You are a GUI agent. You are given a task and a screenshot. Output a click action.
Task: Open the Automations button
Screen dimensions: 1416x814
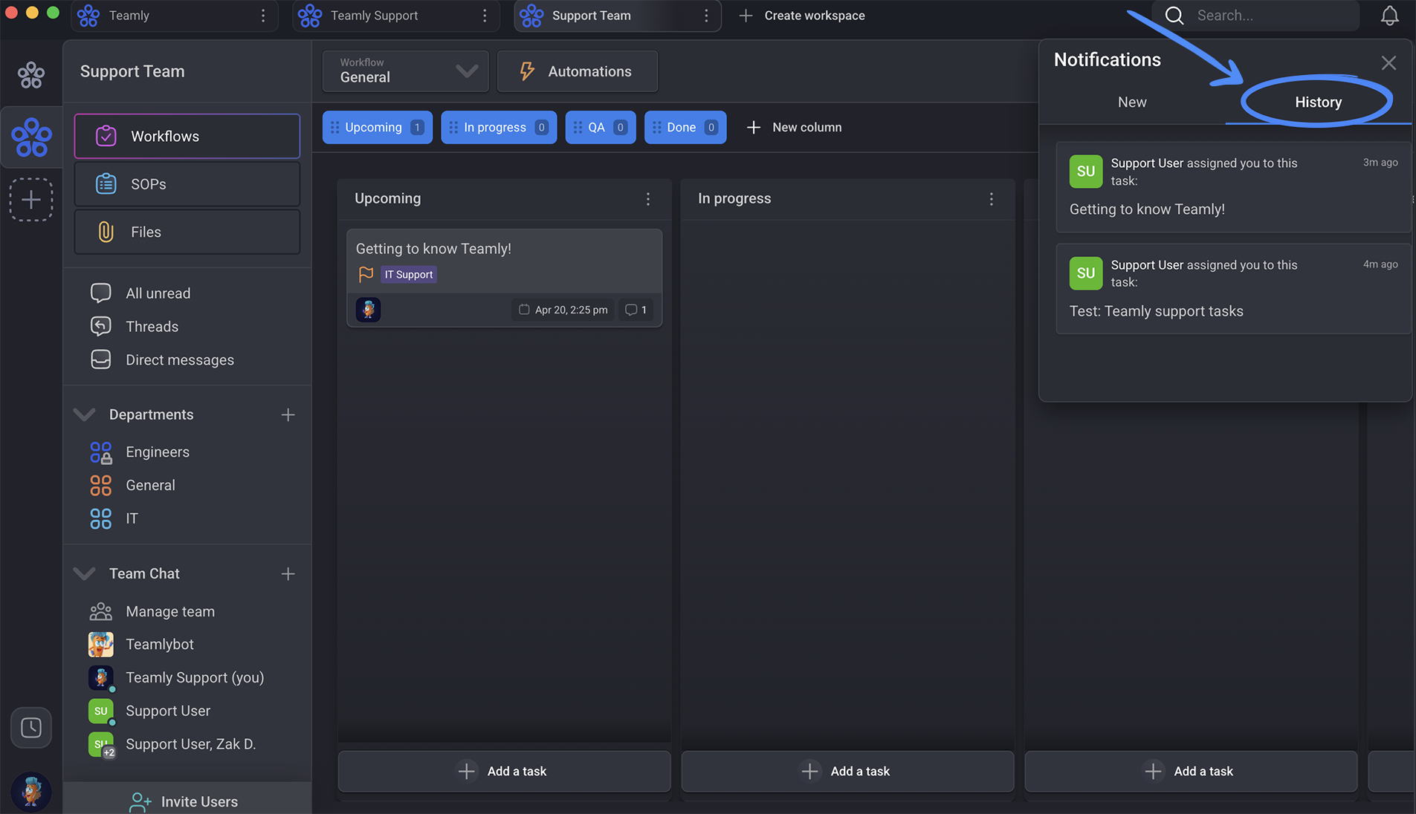(x=578, y=71)
